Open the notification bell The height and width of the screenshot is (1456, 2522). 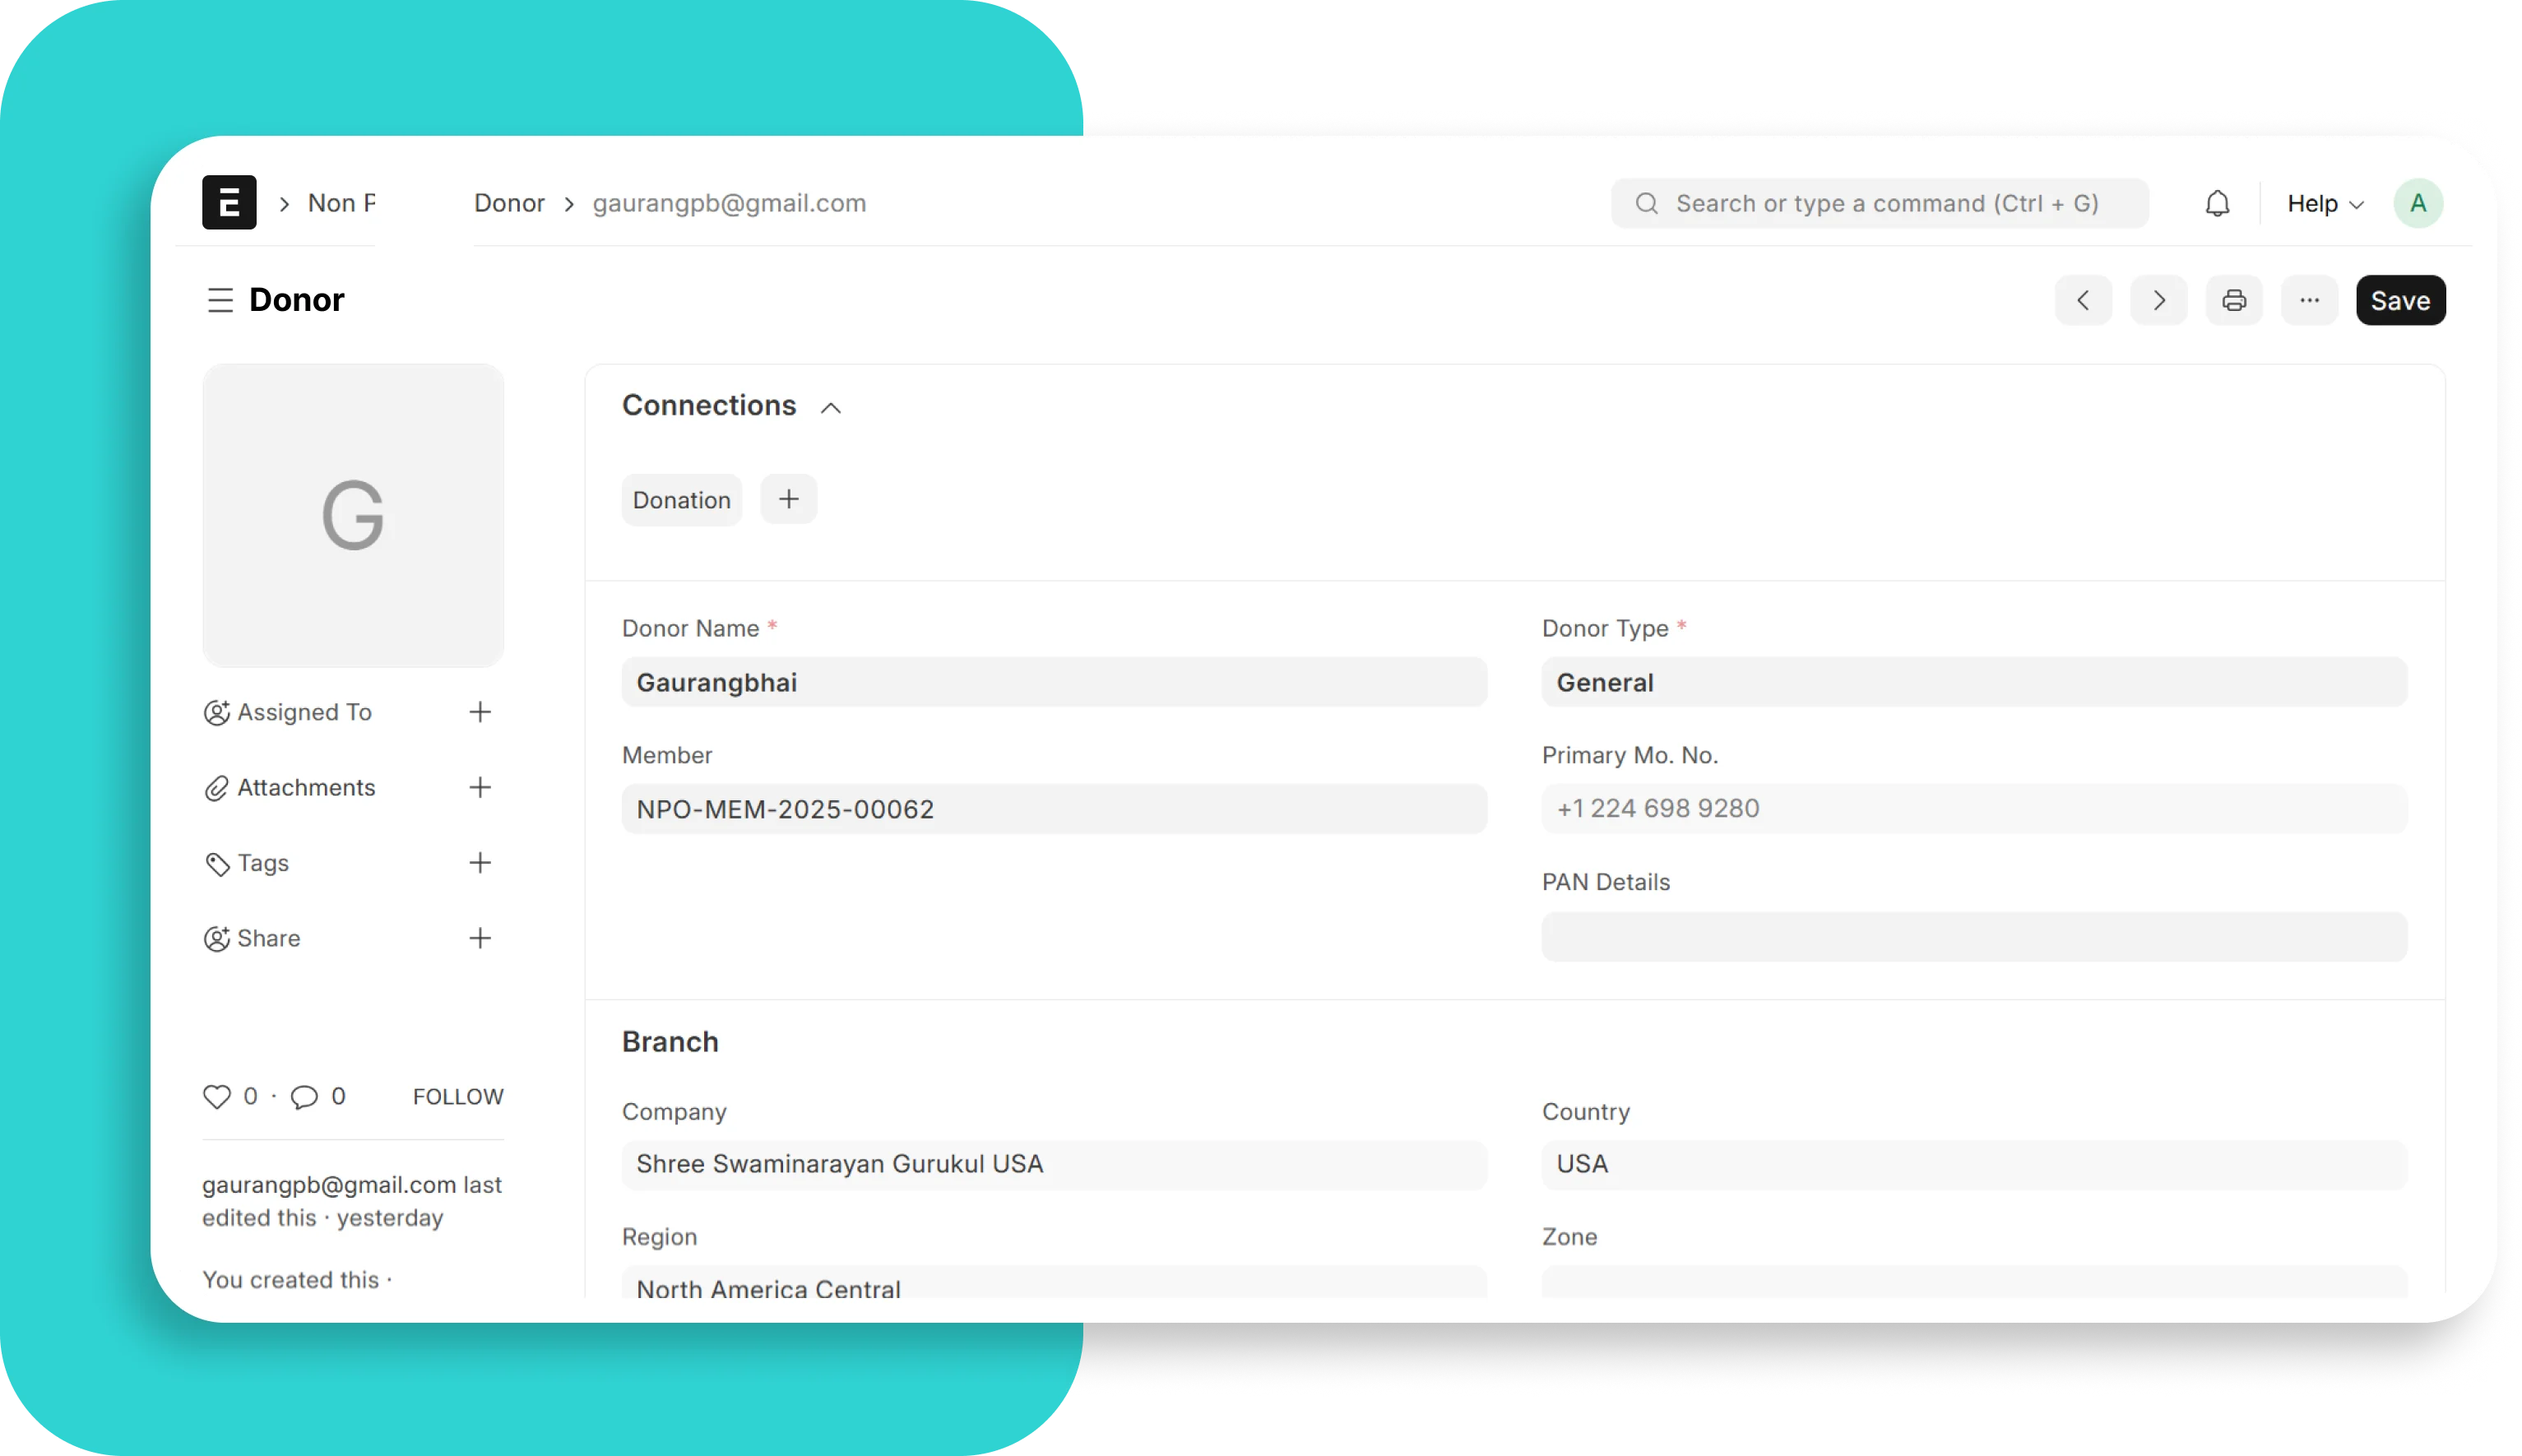(x=2218, y=202)
